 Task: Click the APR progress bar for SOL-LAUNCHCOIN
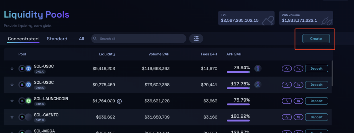tap(238, 104)
